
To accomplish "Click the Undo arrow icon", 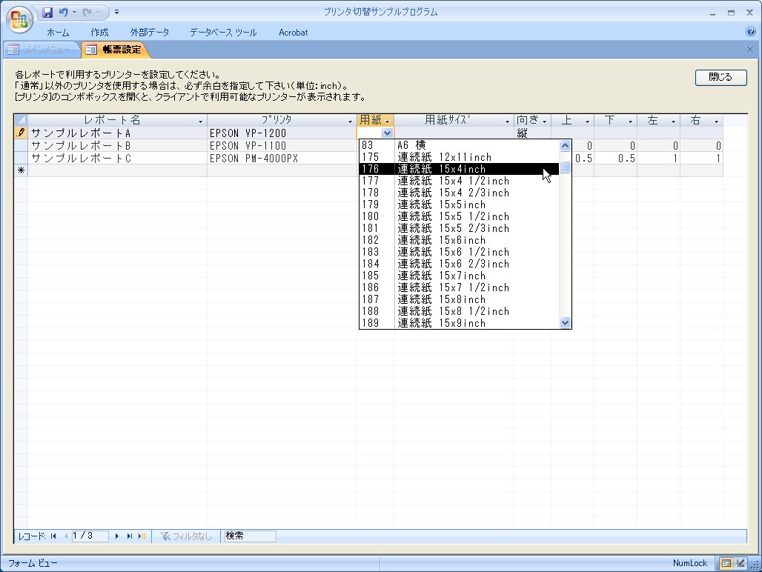I will (63, 13).
